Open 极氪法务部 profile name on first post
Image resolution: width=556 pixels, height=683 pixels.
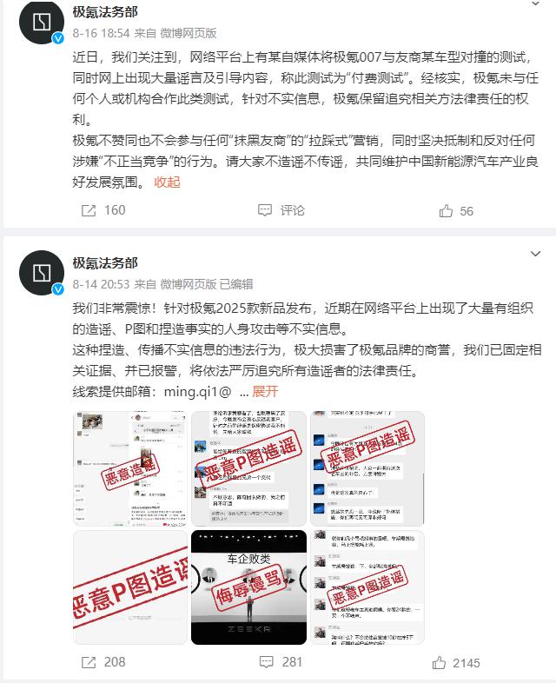tap(105, 12)
